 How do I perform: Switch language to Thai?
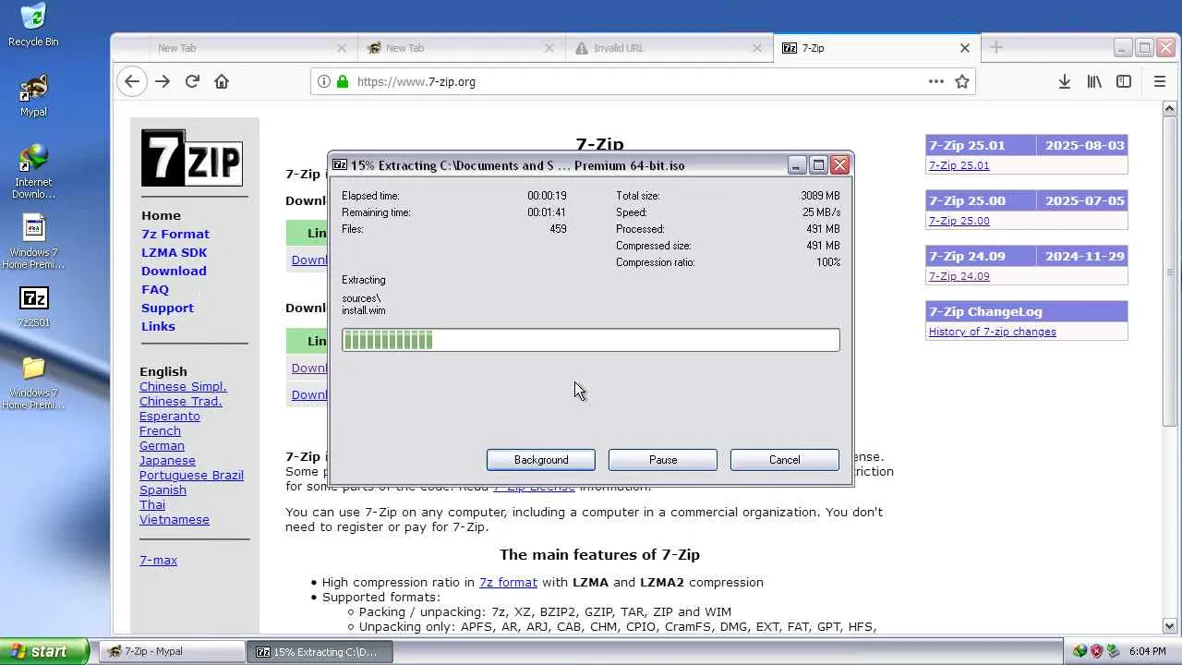coord(152,504)
